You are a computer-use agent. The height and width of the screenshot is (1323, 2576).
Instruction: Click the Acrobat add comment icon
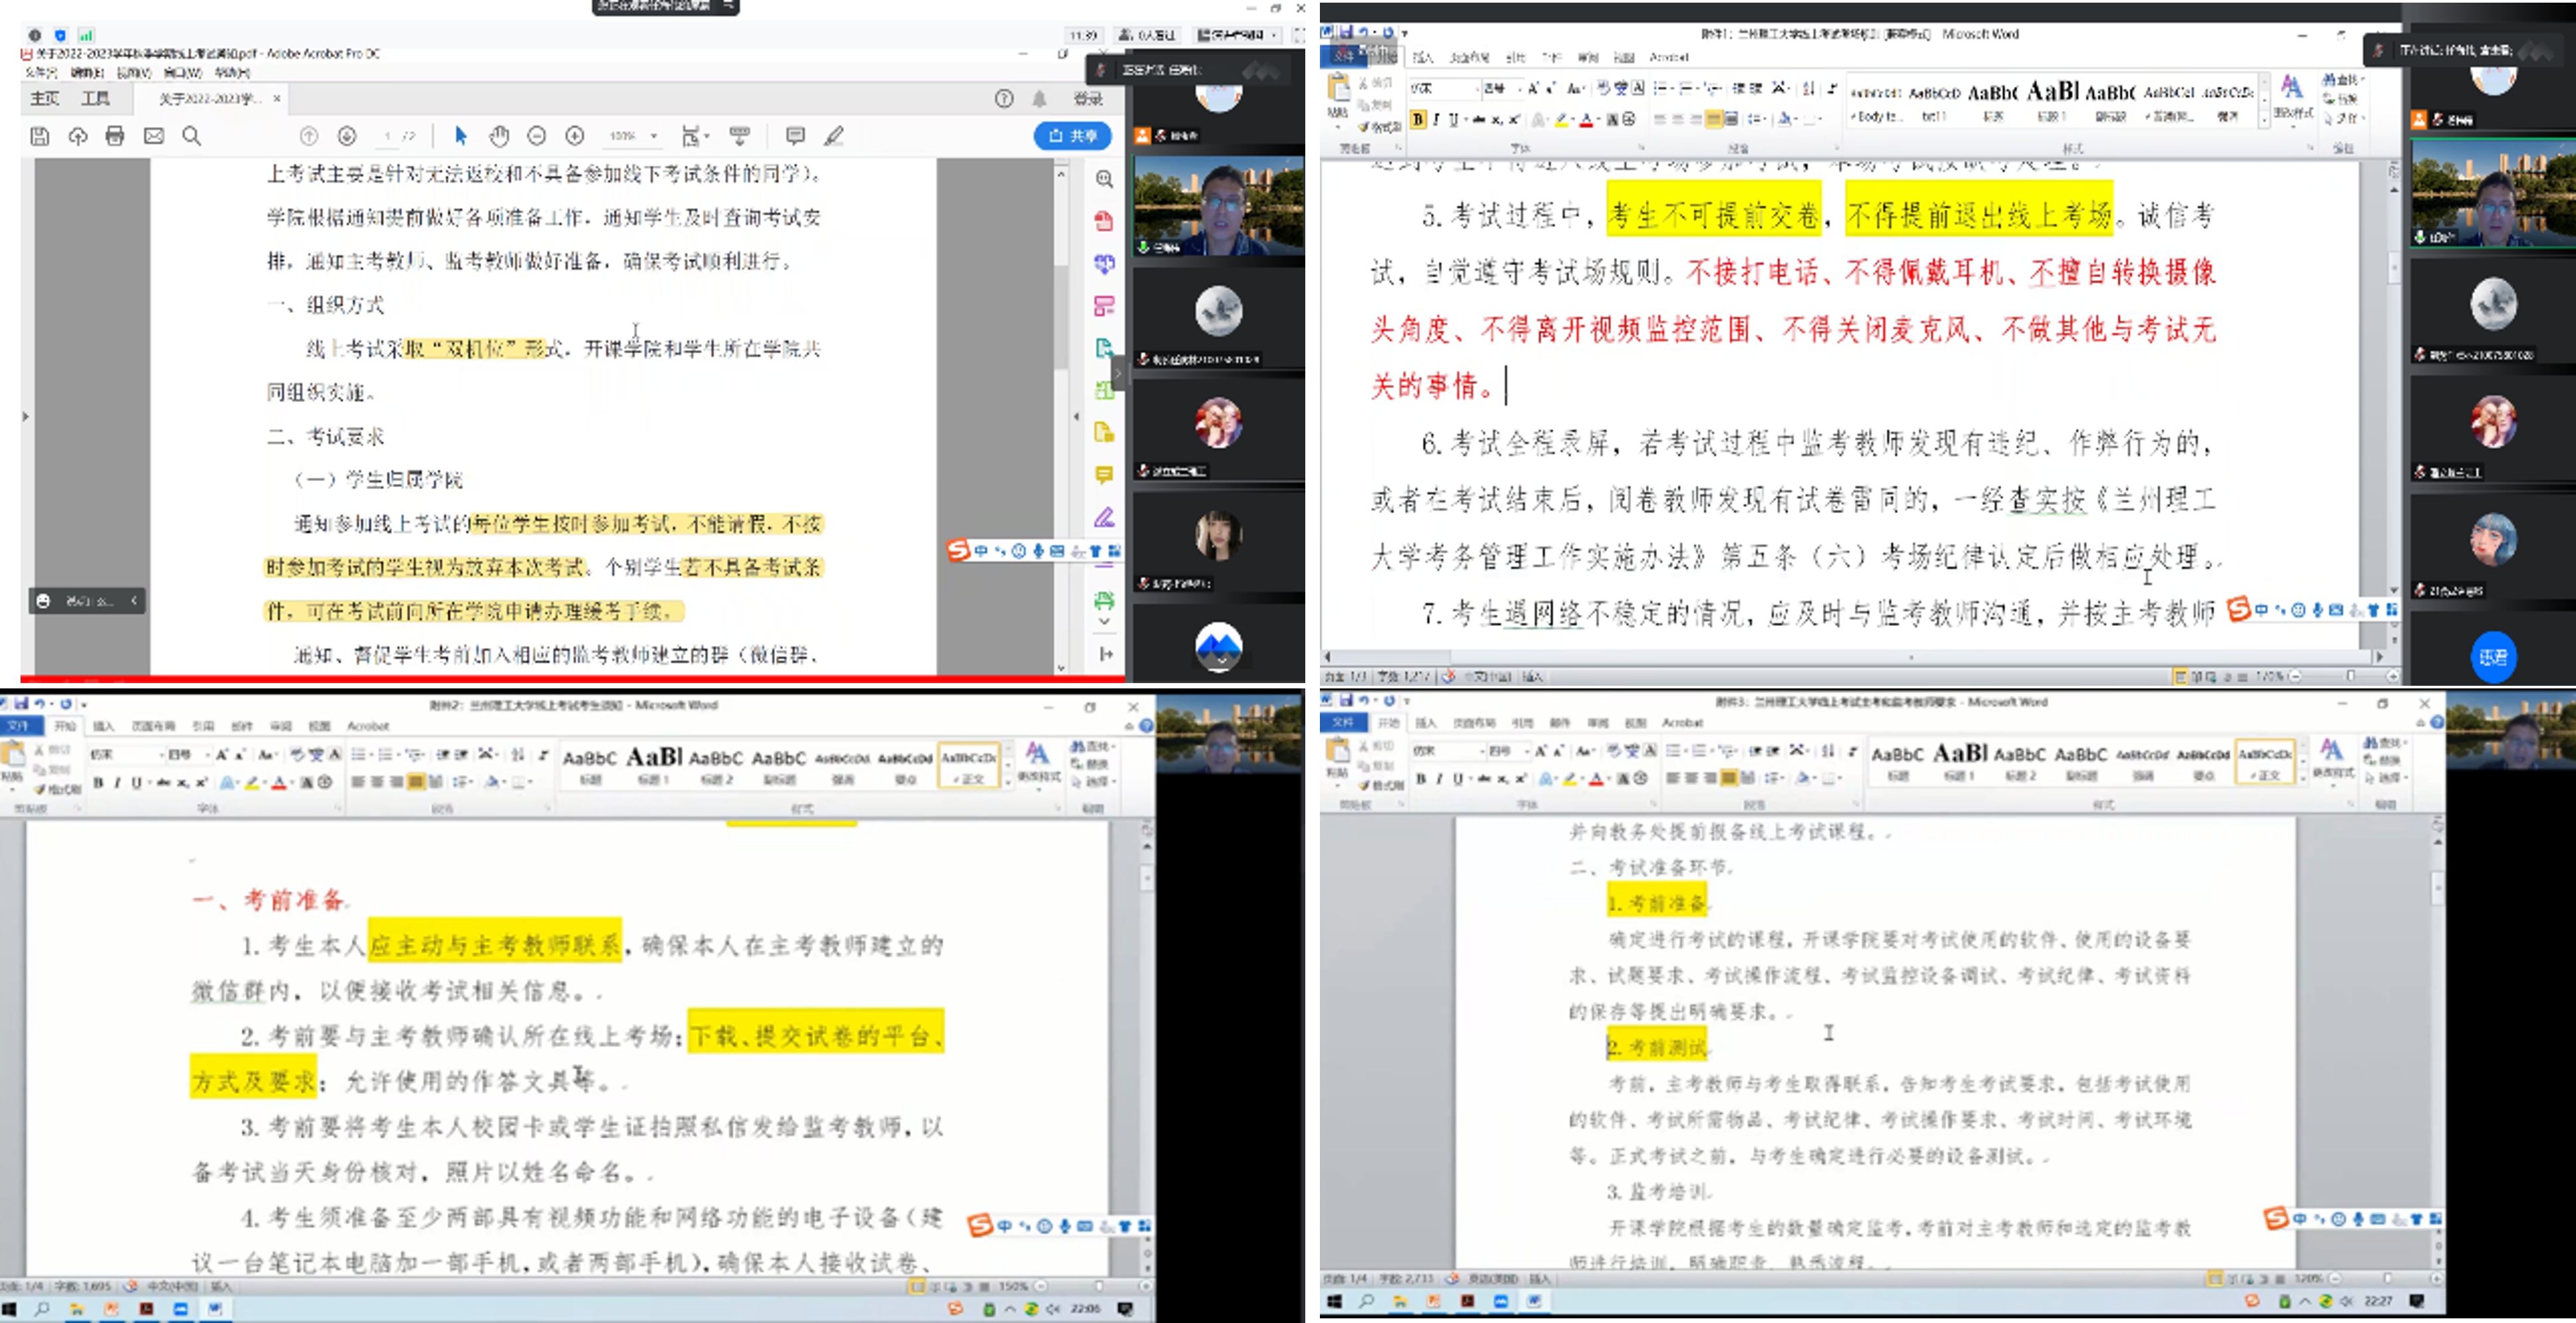point(795,136)
